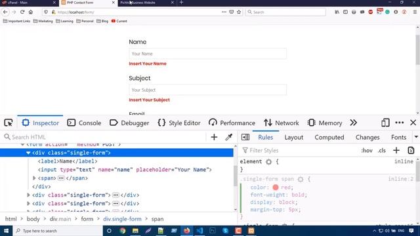Open the Computed sidebar tab
Viewport: 420px width, 236px height.
pos(329,137)
